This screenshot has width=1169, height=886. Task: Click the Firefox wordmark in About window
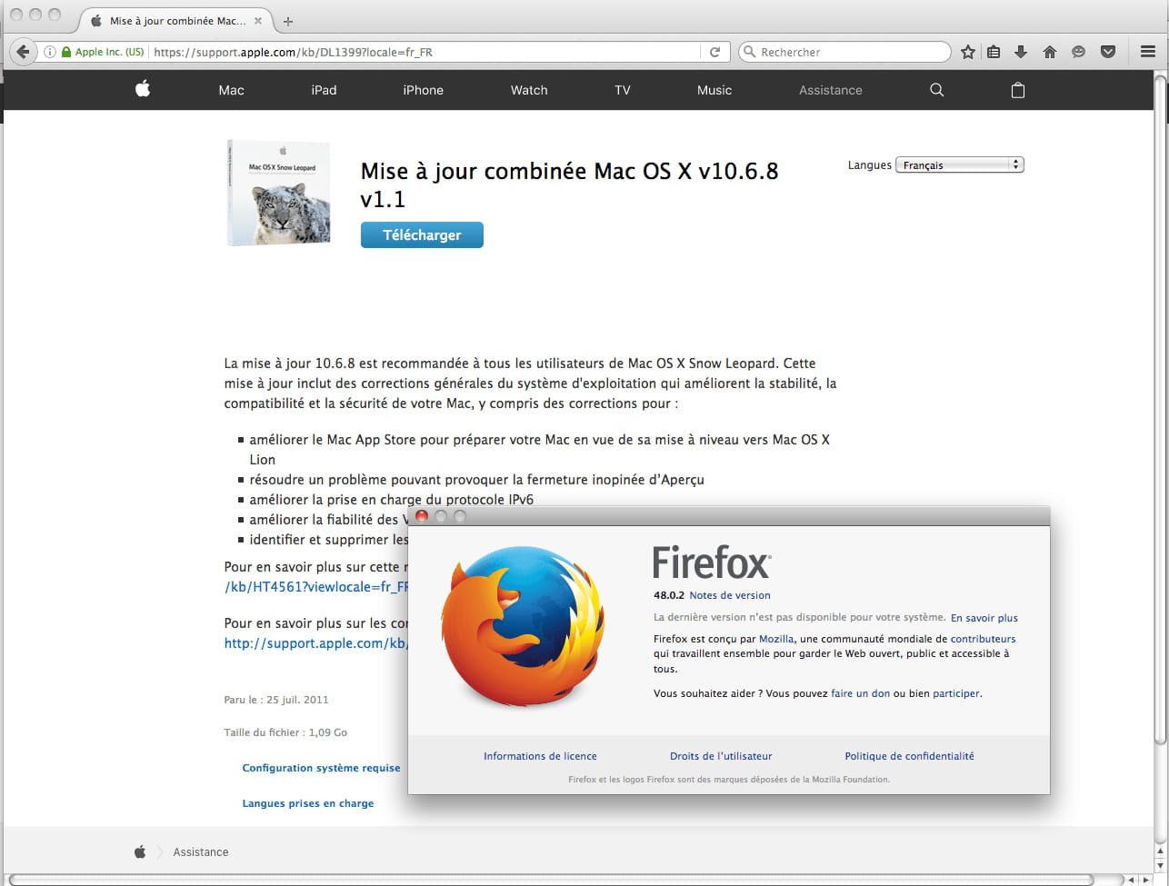[x=712, y=562]
